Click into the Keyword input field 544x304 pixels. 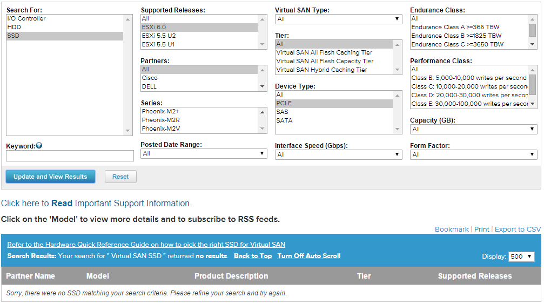click(x=70, y=156)
